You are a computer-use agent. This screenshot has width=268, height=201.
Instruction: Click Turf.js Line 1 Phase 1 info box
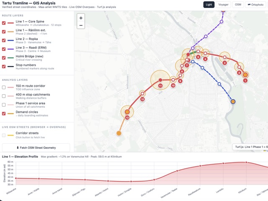(250, 147)
